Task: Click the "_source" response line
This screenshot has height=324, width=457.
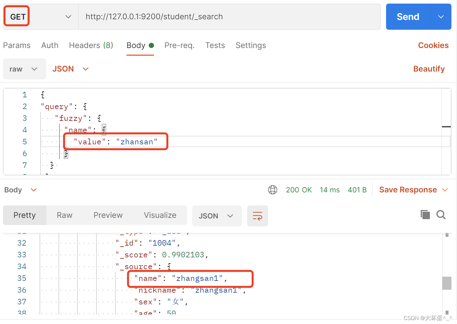Action: point(144,267)
